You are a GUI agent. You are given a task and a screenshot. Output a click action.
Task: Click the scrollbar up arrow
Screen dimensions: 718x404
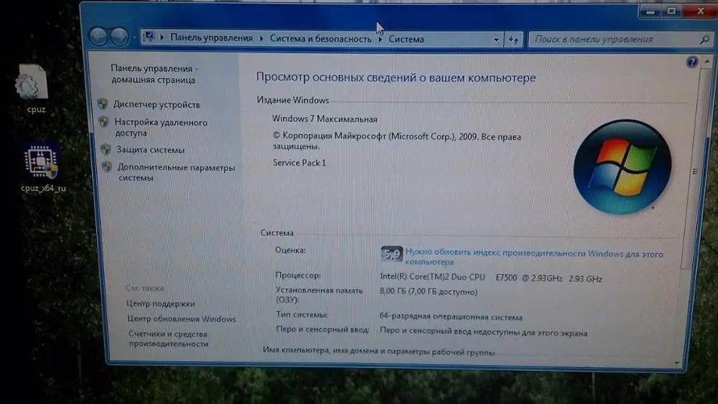[707, 61]
